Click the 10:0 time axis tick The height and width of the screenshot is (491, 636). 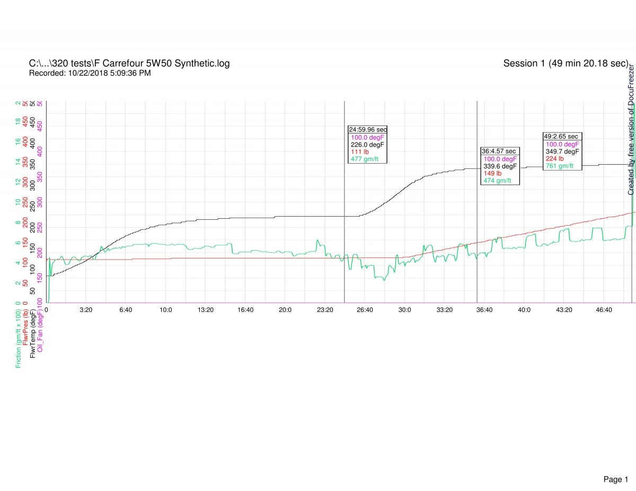166,310
